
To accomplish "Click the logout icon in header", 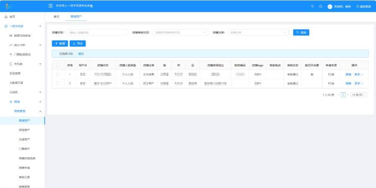I will point(358,6).
